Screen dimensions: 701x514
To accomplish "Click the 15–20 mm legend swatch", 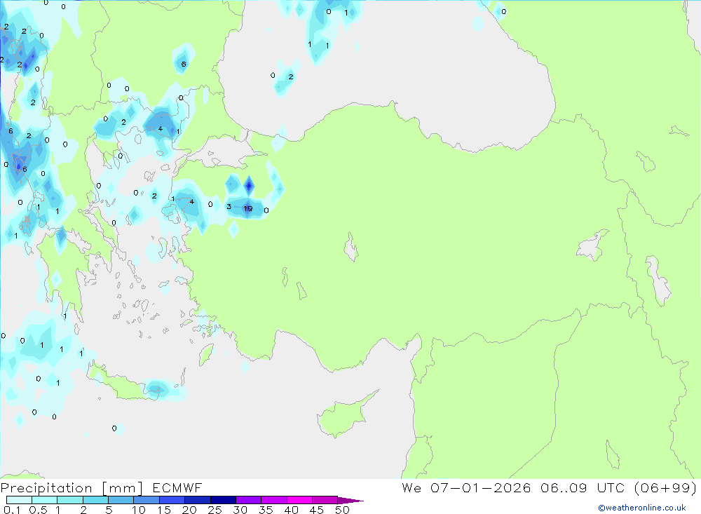I will pos(172,500).
